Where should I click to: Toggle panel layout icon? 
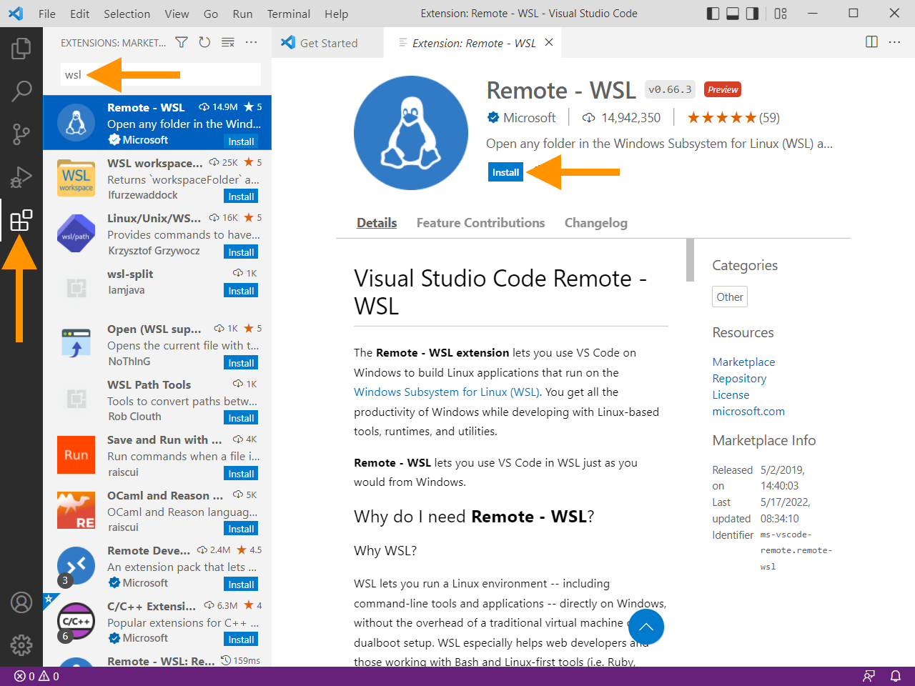733,14
